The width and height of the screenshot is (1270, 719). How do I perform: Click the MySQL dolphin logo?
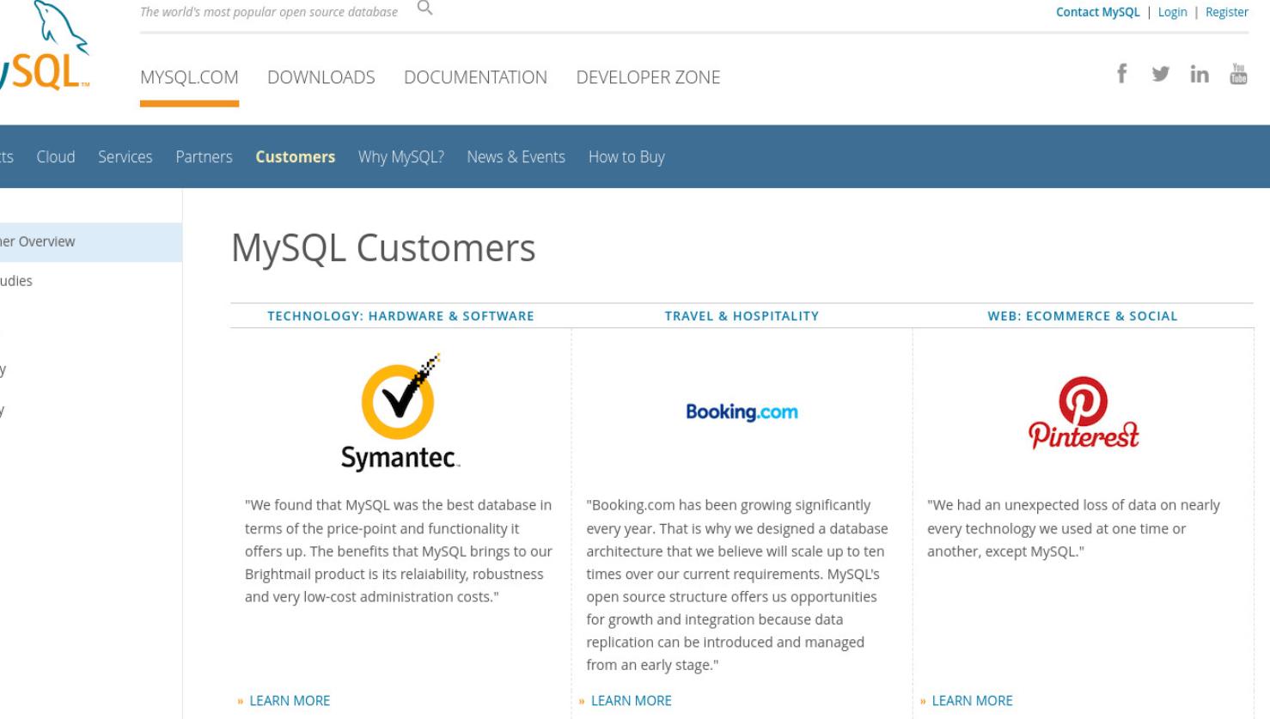click(x=43, y=47)
